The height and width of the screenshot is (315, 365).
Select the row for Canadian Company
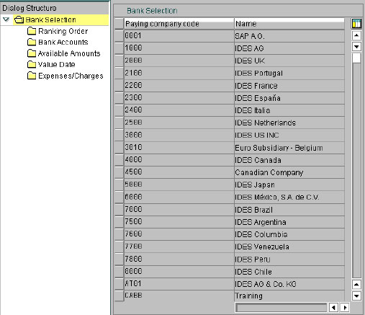click(119, 172)
